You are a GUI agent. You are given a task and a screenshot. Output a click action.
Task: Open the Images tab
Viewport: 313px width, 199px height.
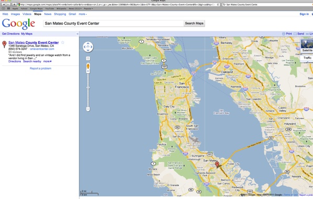point(15,14)
